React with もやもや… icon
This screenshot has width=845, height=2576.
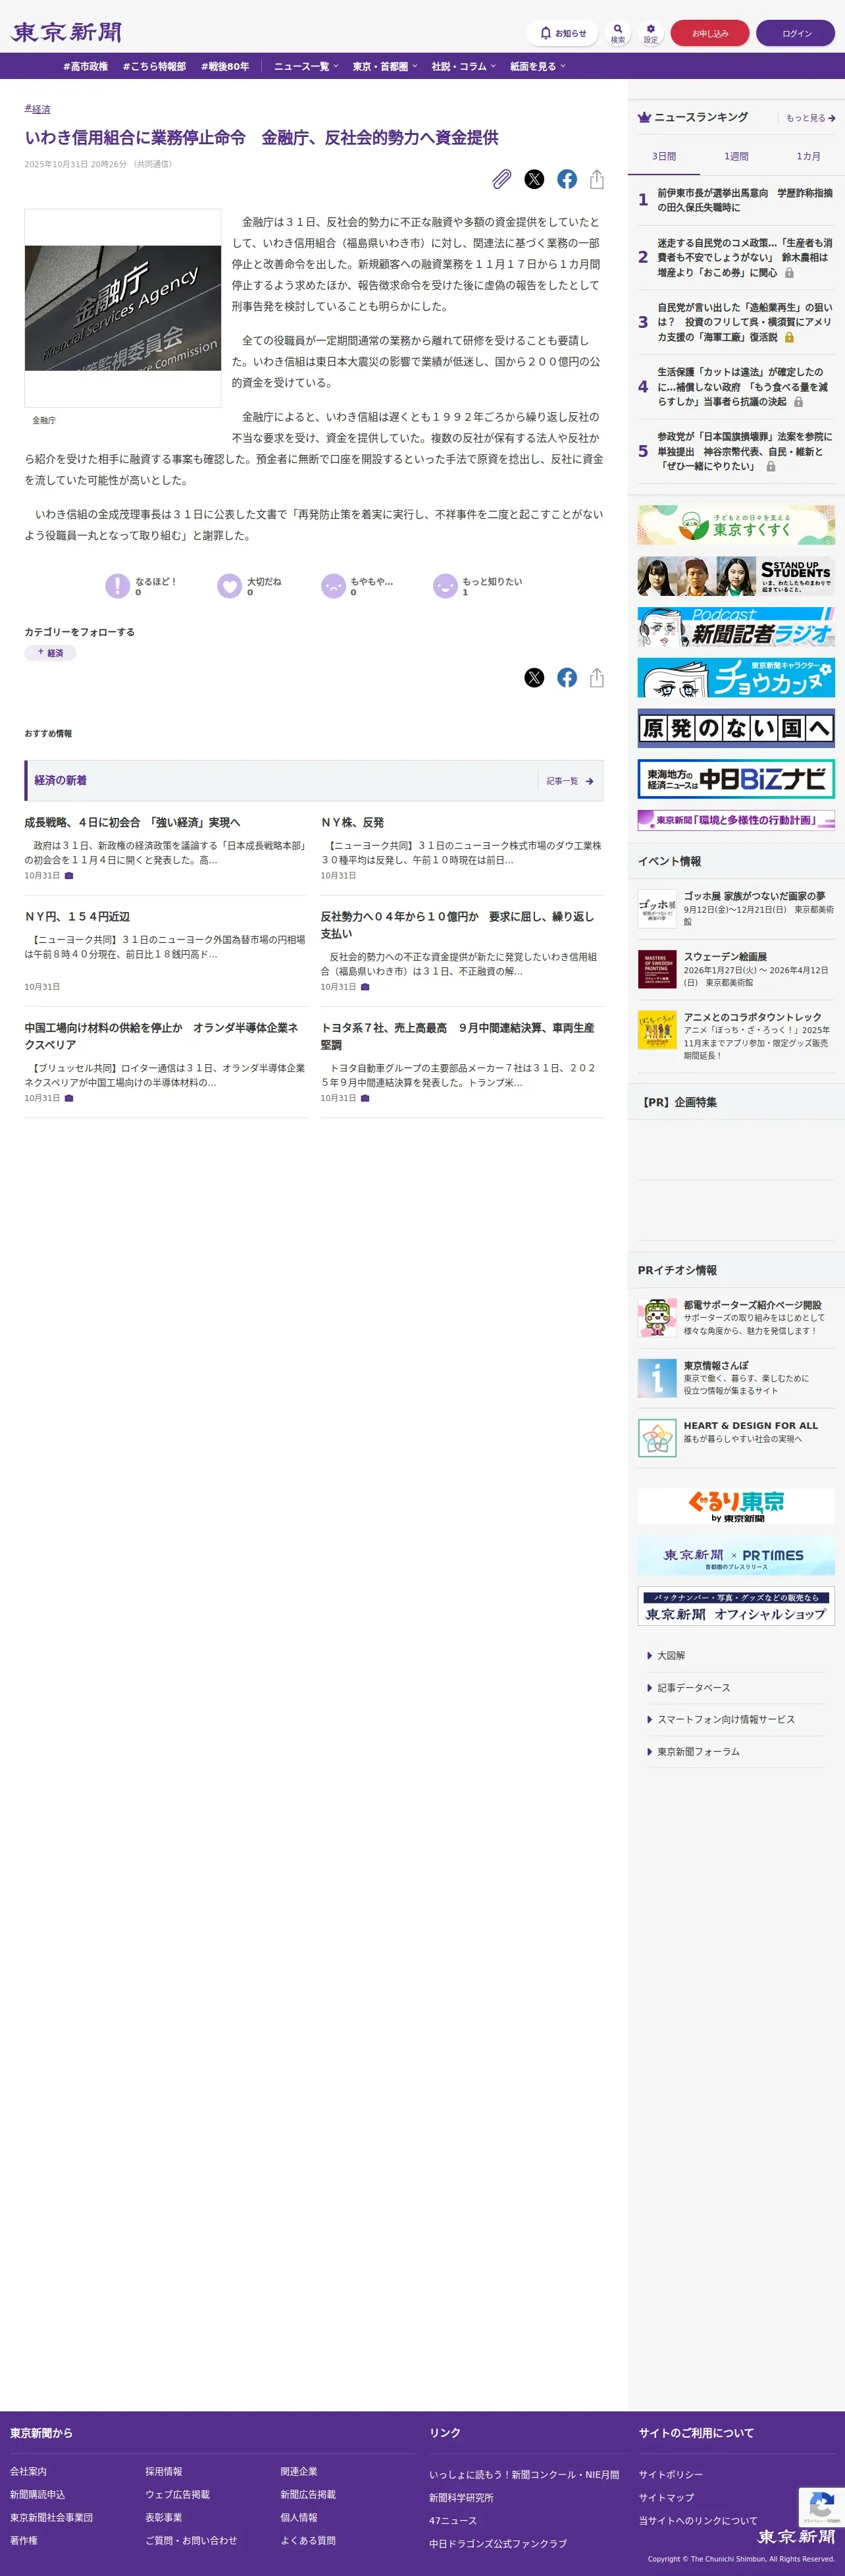point(333,585)
